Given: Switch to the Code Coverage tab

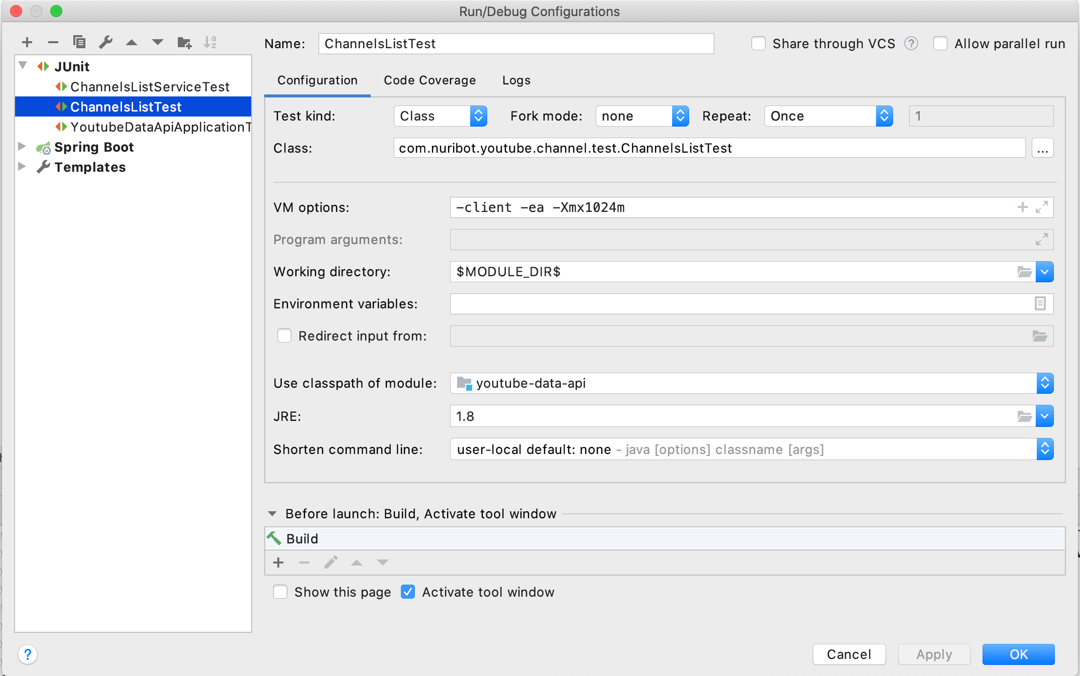Looking at the screenshot, I should pyautogui.click(x=429, y=80).
